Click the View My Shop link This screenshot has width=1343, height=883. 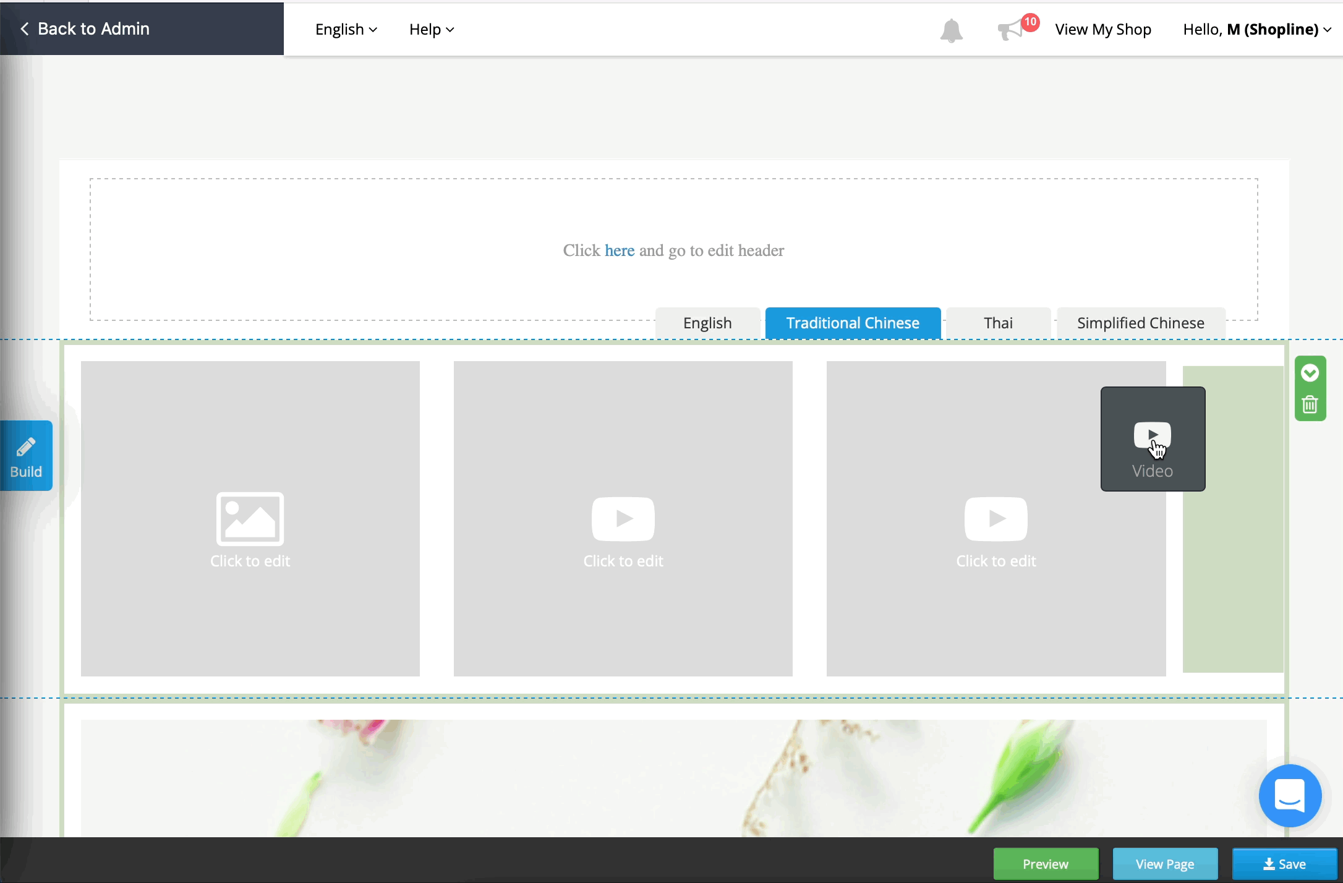coord(1102,28)
